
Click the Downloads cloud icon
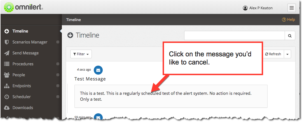[7, 108]
